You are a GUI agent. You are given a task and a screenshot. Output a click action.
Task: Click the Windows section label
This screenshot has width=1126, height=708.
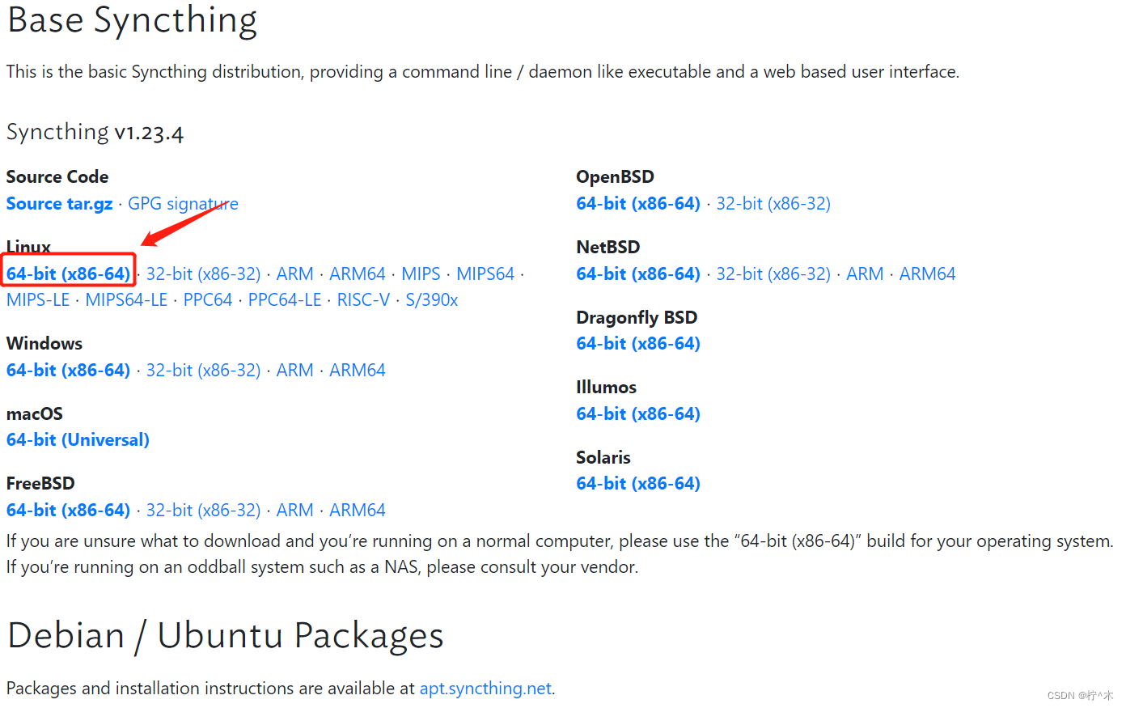44,344
